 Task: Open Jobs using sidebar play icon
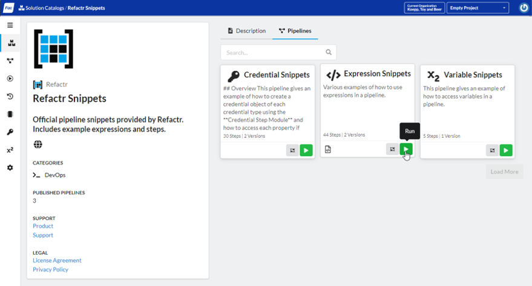pos(10,79)
